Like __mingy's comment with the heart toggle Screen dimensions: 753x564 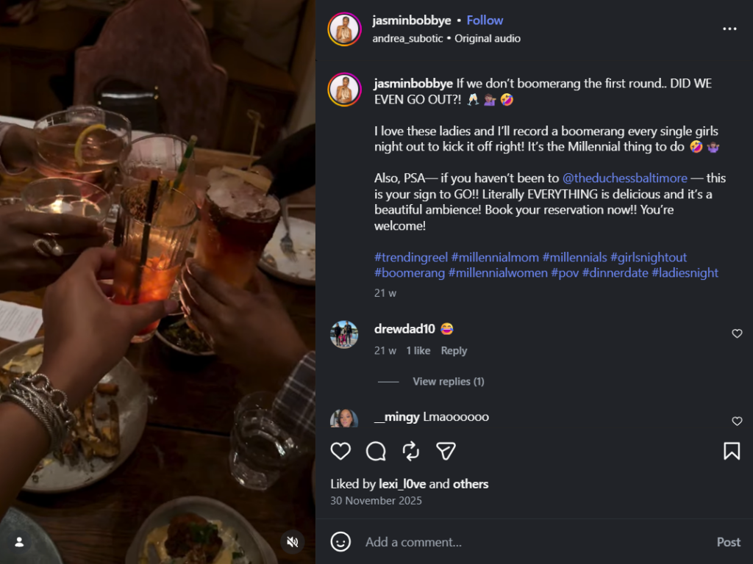(737, 421)
